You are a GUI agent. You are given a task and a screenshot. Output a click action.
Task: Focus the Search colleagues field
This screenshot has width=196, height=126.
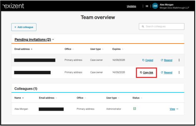click(x=162, y=26)
